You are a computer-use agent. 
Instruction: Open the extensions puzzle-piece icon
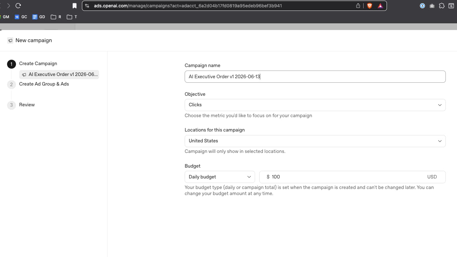(x=442, y=6)
